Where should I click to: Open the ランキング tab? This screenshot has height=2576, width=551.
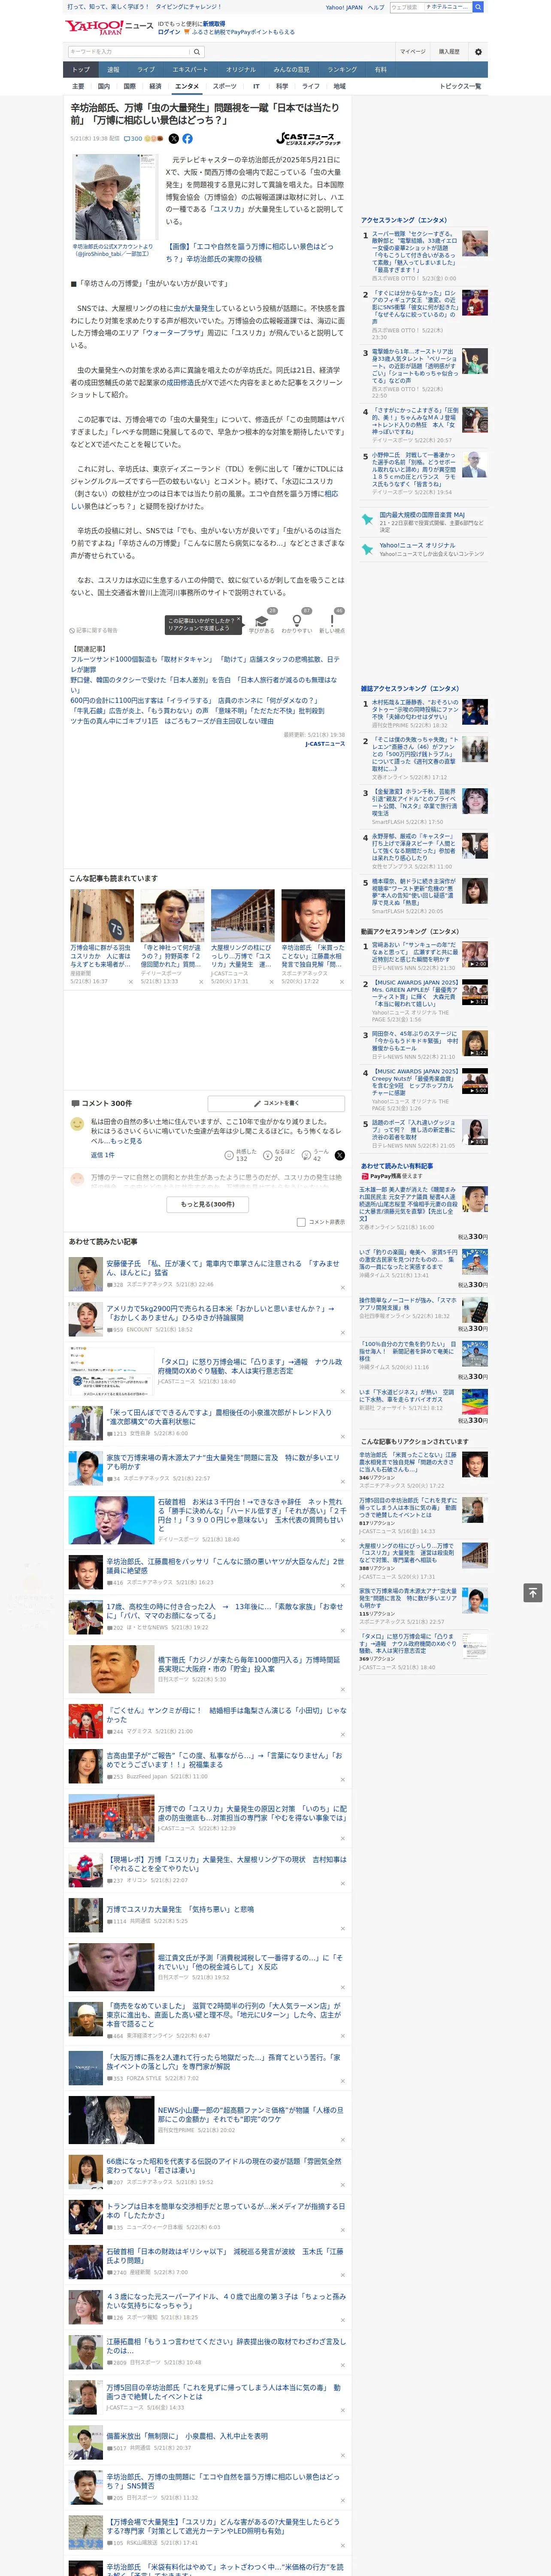pos(342,70)
